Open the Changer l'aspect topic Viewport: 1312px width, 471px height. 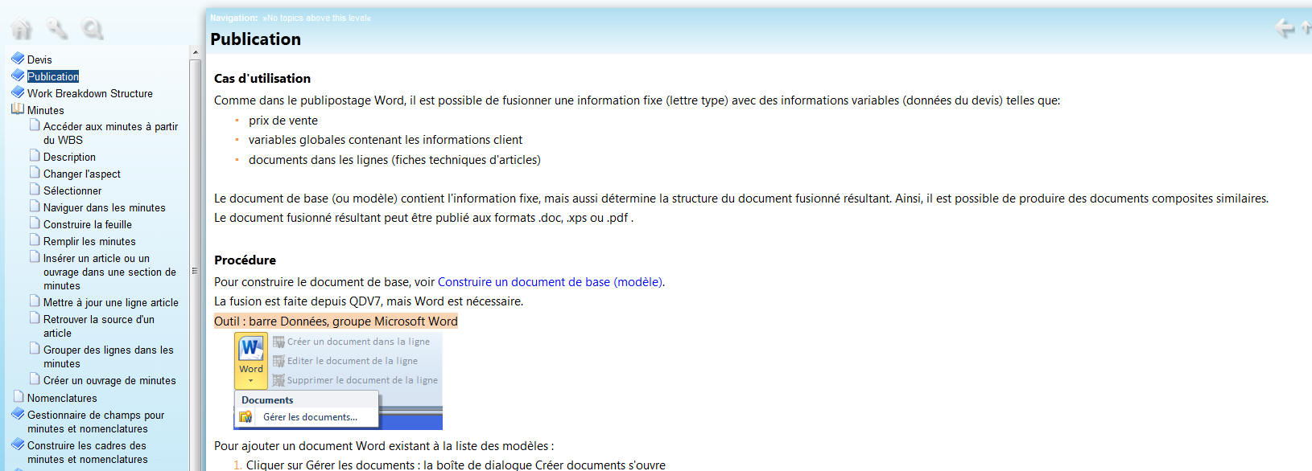point(82,174)
